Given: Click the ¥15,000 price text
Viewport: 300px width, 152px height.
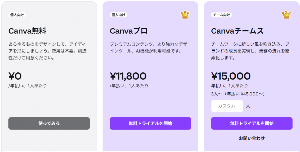Looking at the screenshot, I should click(x=231, y=76).
